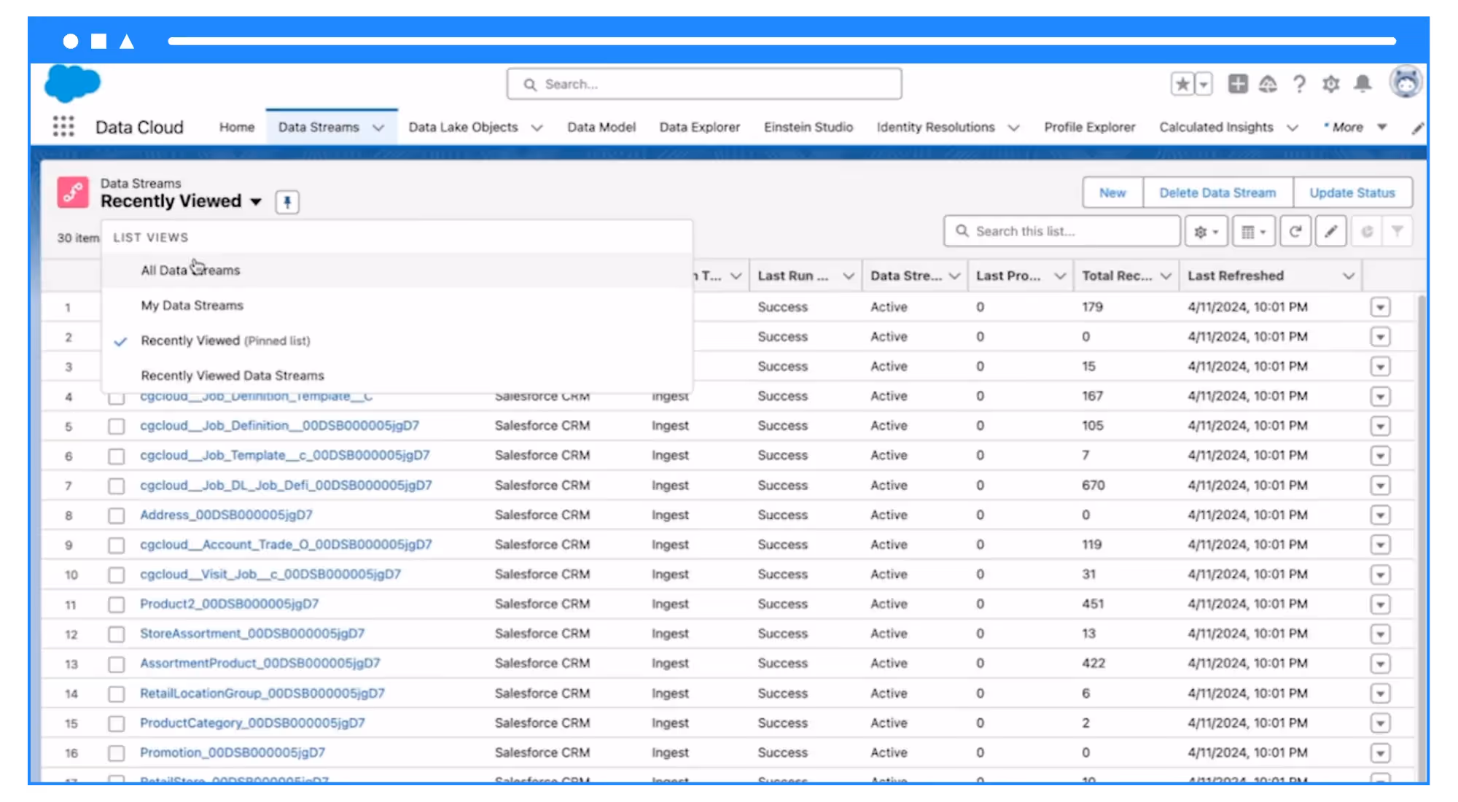Open the Help question mark icon
The height and width of the screenshot is (802, 1458).
tap(1299, 85)
